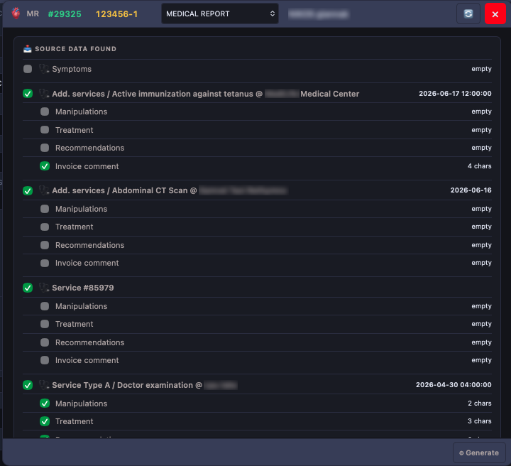The height and width of the screenshot is (466, 511).
Task: Uncheck the Abdominal CT Scan service checkbox
Action: [28, 190]
